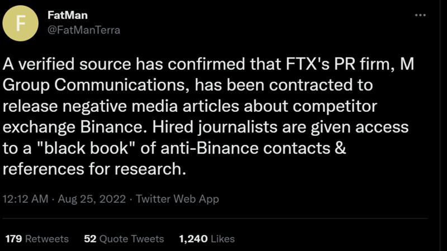Click the 52 quote count number
Image resolution: width=447 pixels, height=251 pixels.
click(89, 239)
